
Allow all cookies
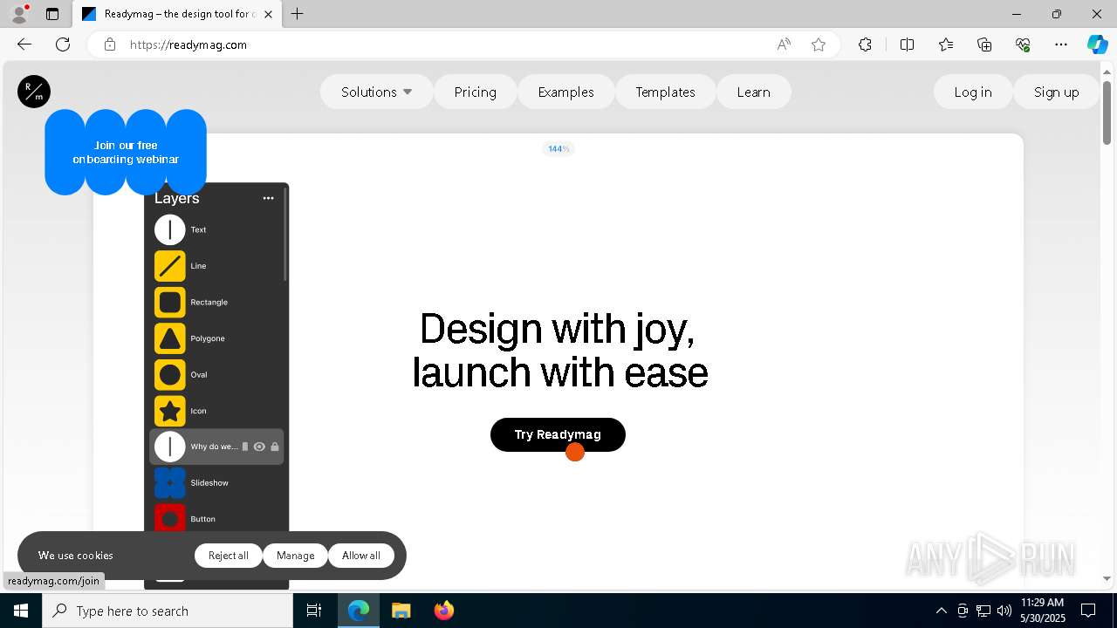(361, 556)
